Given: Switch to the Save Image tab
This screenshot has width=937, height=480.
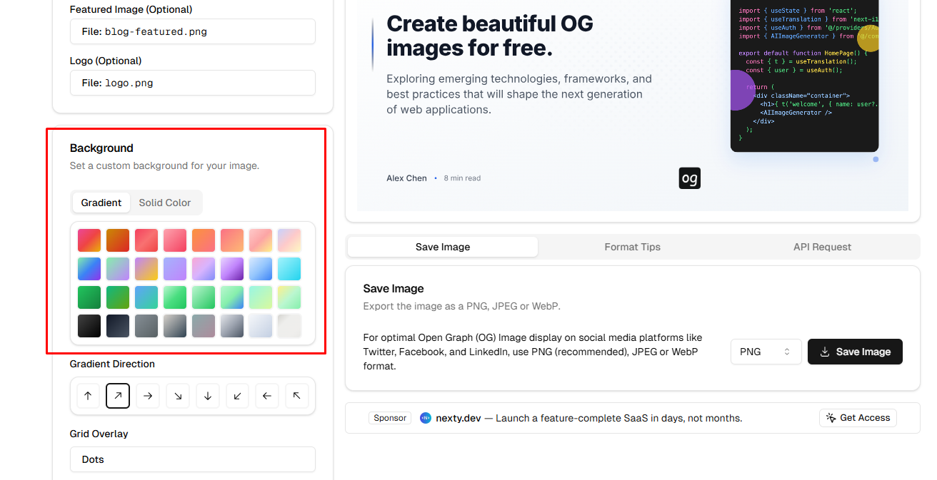Looking at the screenshot, I should 443,247.
